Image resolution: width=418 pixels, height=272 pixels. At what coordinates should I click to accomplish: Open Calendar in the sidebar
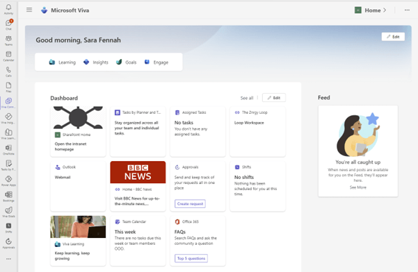(x=8, y=56)
